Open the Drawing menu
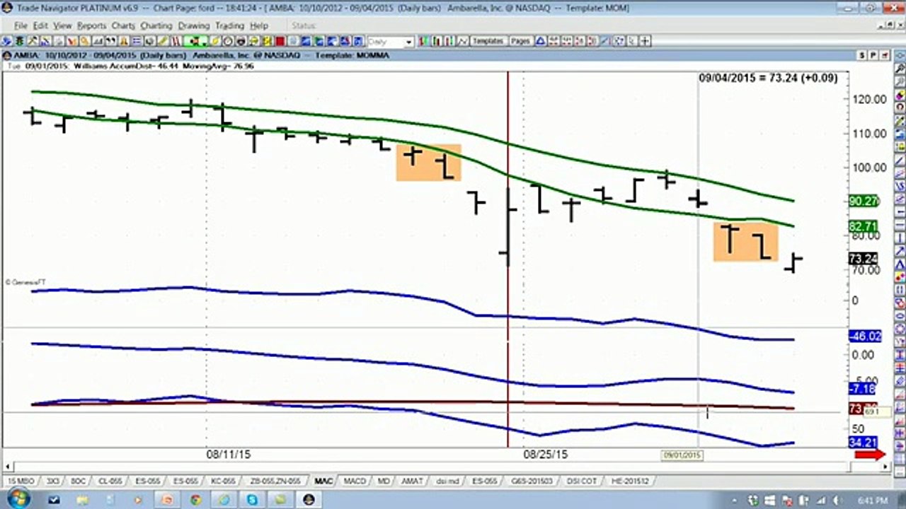 tap(194, 25)
